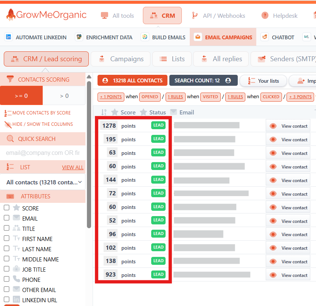Check the TITLE attribute checkbox

pyautogui.click(x=7, y=228)
